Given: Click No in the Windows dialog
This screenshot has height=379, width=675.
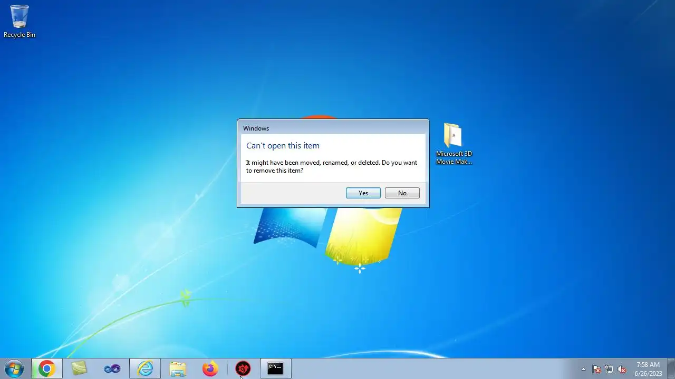Looking at the screenshot, I should 402,193.
